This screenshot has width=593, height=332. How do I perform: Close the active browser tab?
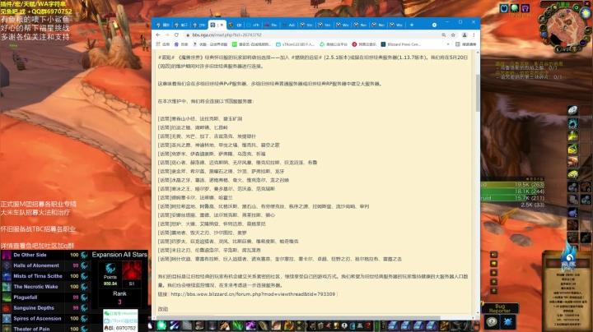[x=222, y=25]
